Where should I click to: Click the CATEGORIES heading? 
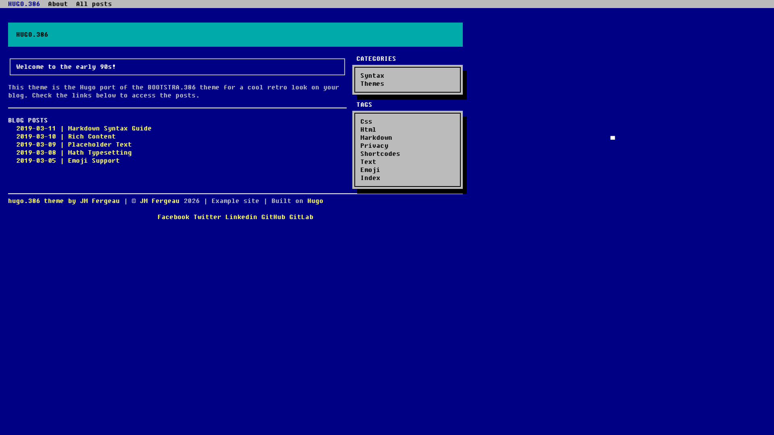point(376,59)
